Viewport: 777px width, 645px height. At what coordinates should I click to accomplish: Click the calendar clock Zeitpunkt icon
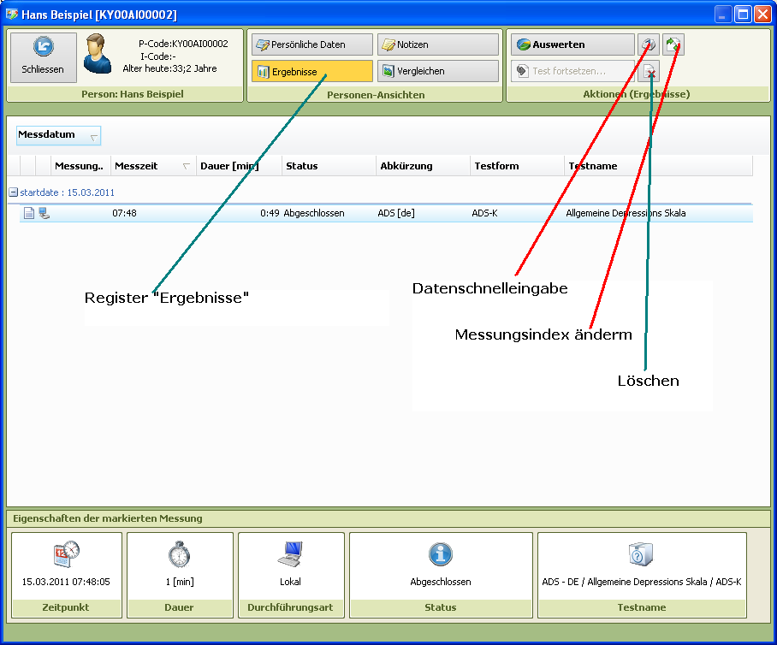point(66,554)
